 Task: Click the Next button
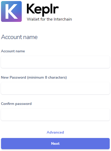click(x=55, y=143)
